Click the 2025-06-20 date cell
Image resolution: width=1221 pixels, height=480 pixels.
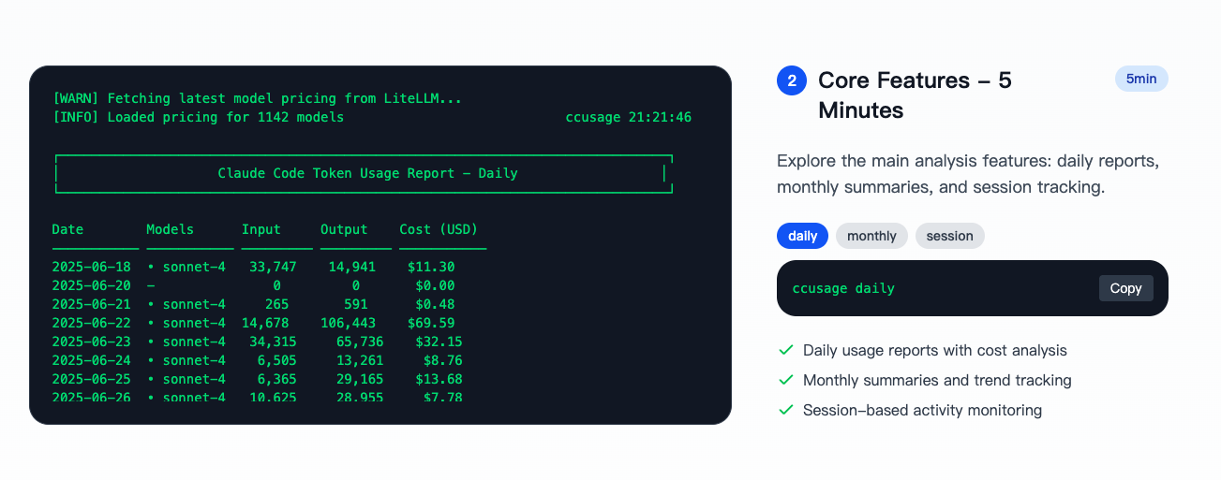[x=91, y=285]
